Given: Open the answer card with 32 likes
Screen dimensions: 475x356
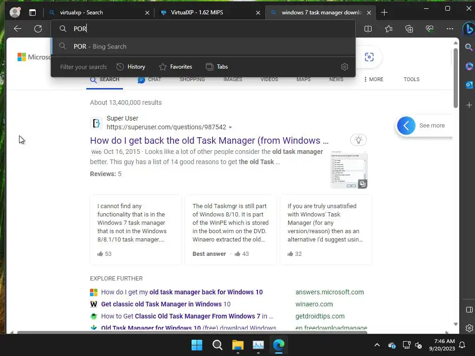Looking at the screenshot, I should [326, 230].
